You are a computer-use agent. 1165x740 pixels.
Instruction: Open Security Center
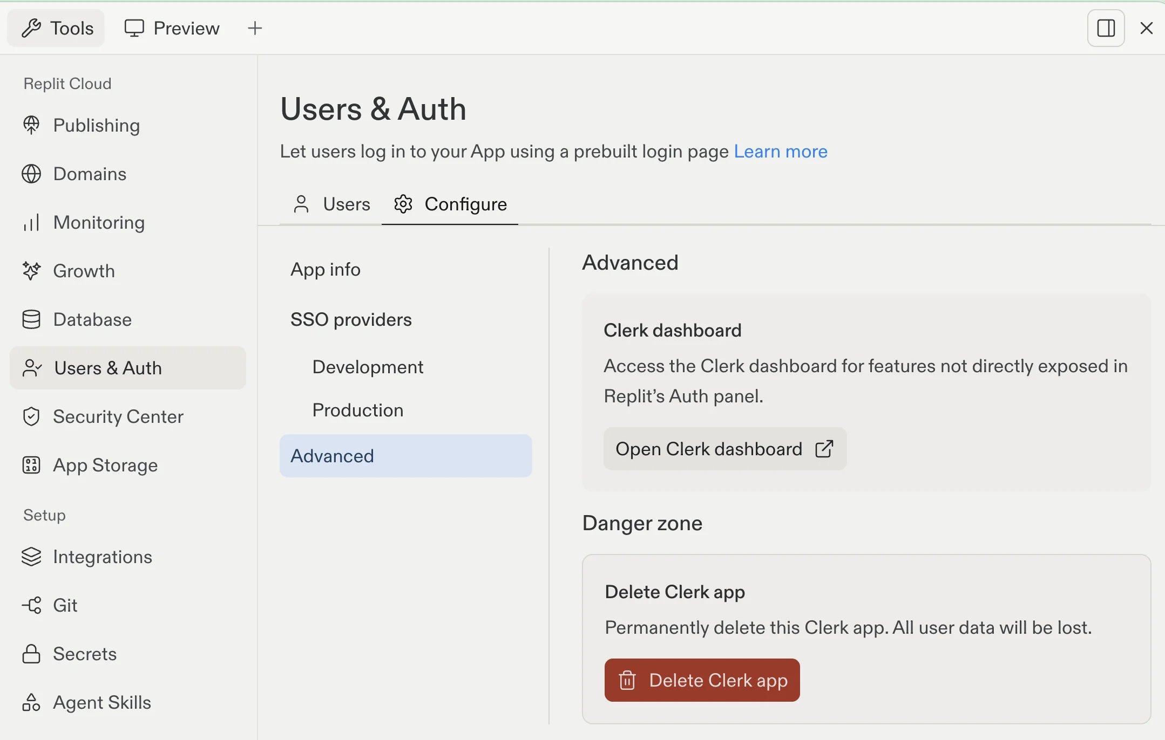pyautogui.click(x=128, y=416)
